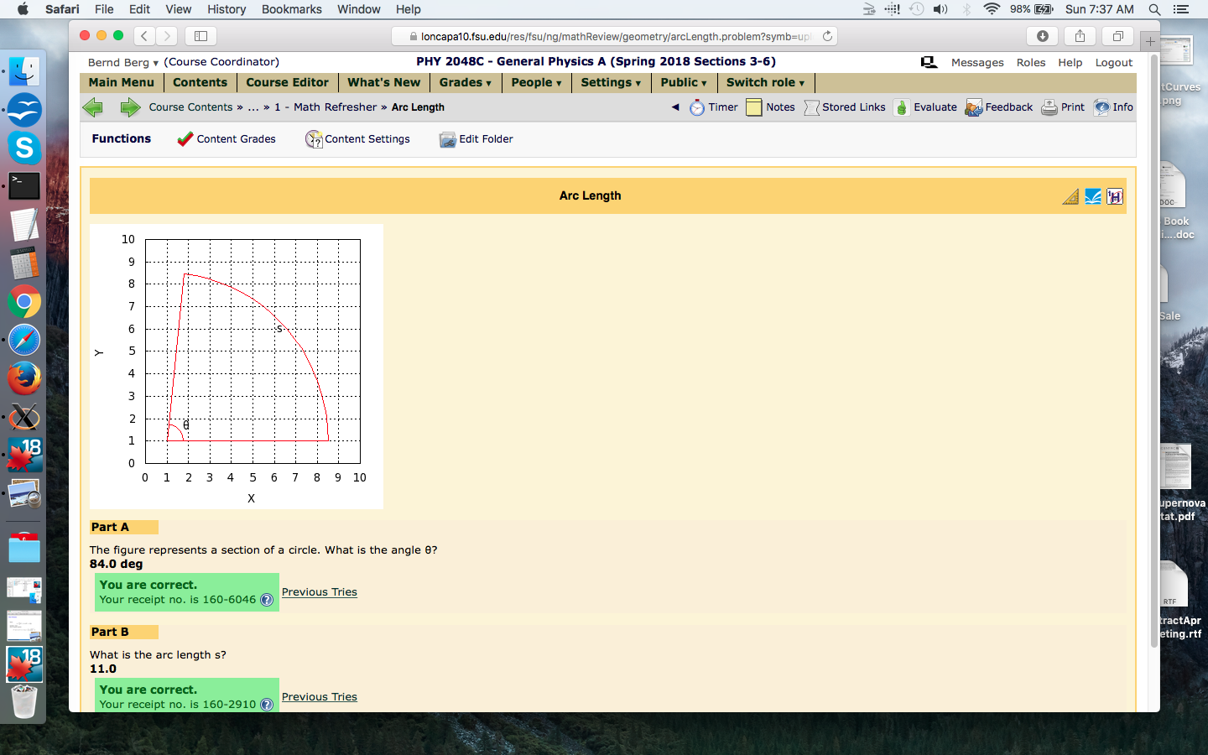
Task: Open Part A Previous Tries
Action: click(x=320, y=592)
